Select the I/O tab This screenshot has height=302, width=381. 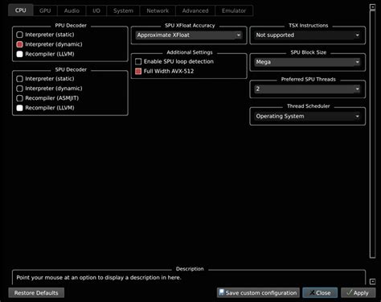(x=96, y=10)
